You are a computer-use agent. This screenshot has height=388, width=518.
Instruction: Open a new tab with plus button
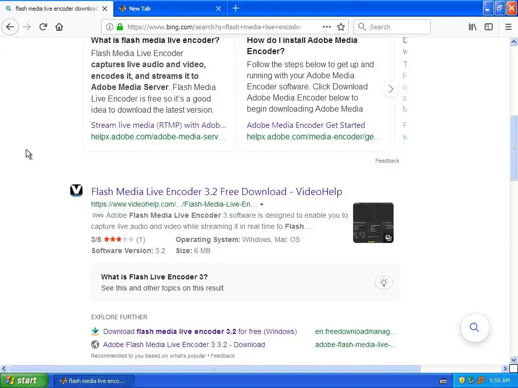click(236, 8)
